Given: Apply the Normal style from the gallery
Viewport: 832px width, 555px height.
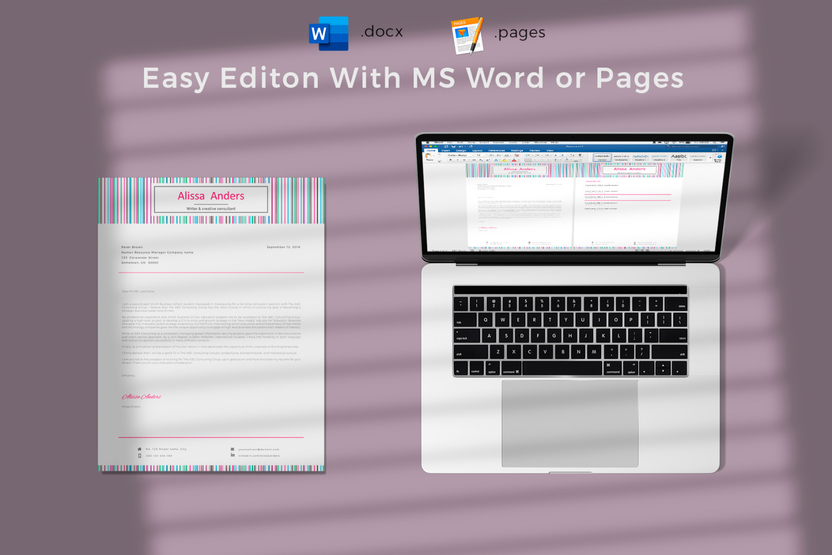Looking at the screenshot, I should click(x=602, y=157).
